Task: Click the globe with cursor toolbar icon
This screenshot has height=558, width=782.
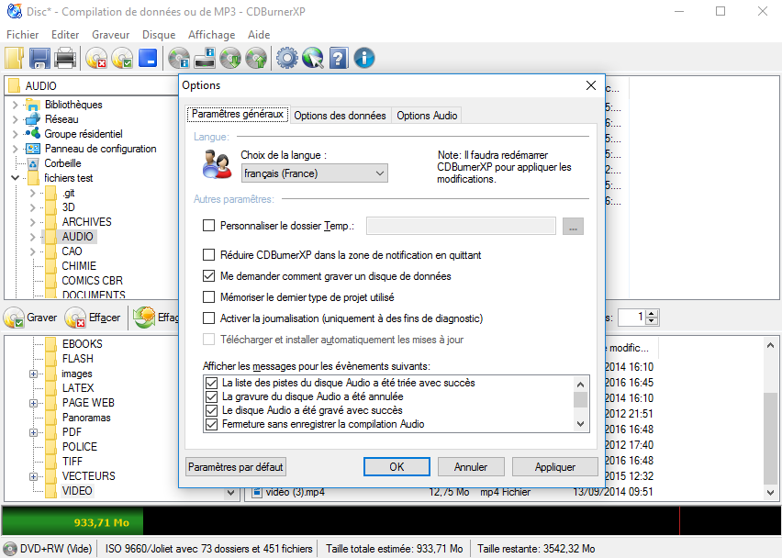Action: tap(313, 58)
